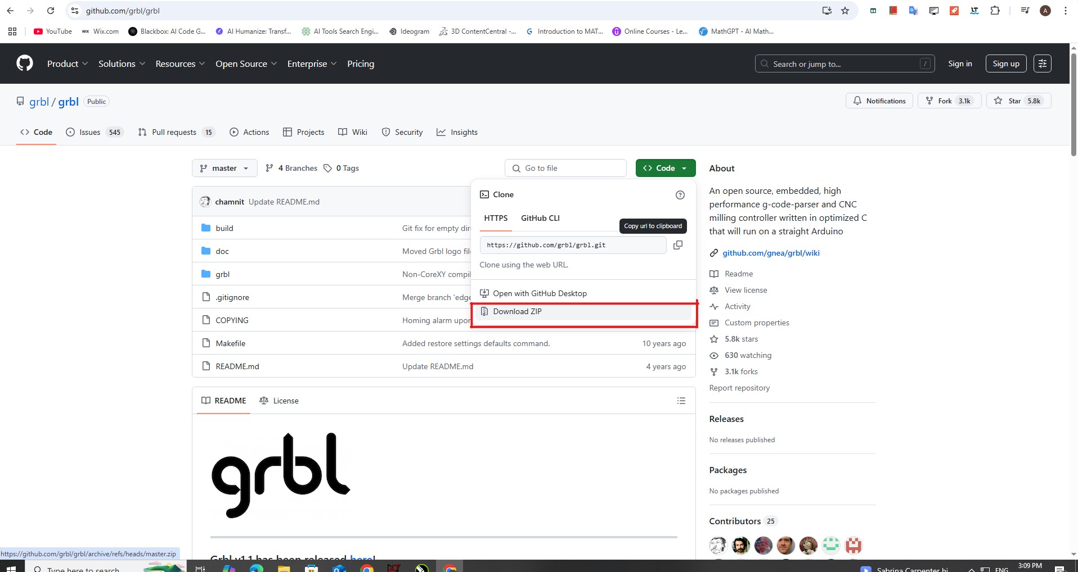View 0 Tags
The width and height of the screenshot is (1078, 572).
(x=341, y=168)
